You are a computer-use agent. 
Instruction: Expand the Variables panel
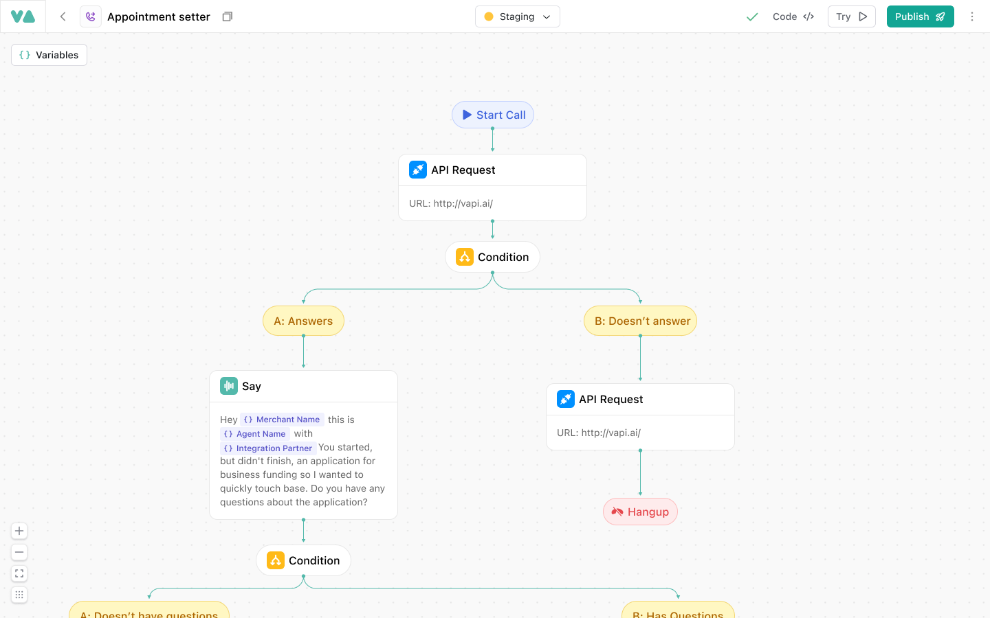pyautogui.click(x=49, y=54)
